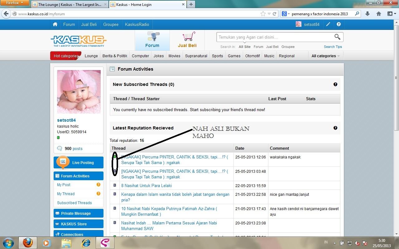Viewport: 399px width, 249px height.
Task: Open the Firefox downloads arrow icon
Action: point(368,14)
